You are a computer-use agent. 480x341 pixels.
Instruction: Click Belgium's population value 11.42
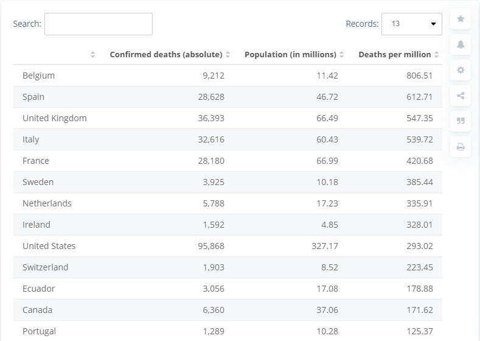pos(327,76)
